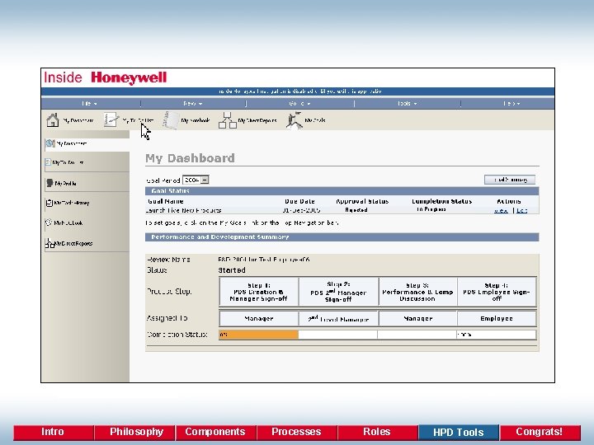Click Performance and Development Summary section header

pyautogui.click(x=342, y=237)
